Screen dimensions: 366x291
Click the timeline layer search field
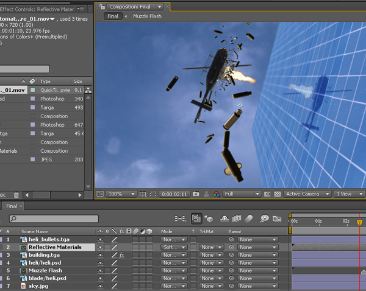click(54, 219)
